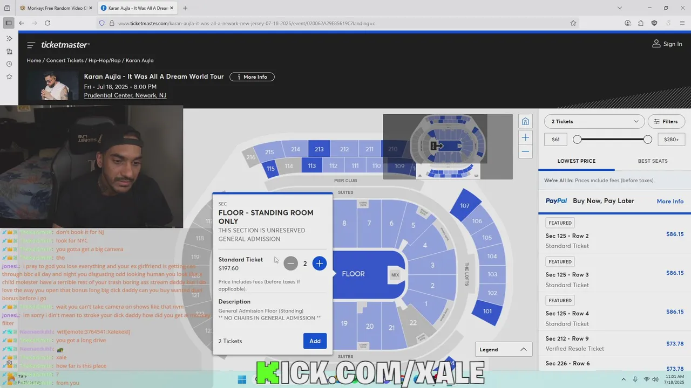Screen dimensions: 691x388
Task: Open Prudential Center, Newark, NJ link
Action: coord(125,95)
